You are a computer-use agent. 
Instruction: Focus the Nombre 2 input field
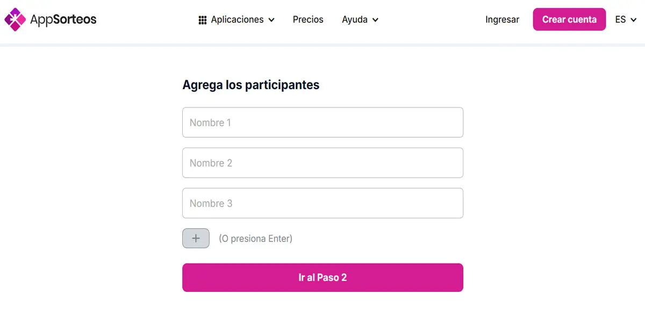click(x=322, y=163)
